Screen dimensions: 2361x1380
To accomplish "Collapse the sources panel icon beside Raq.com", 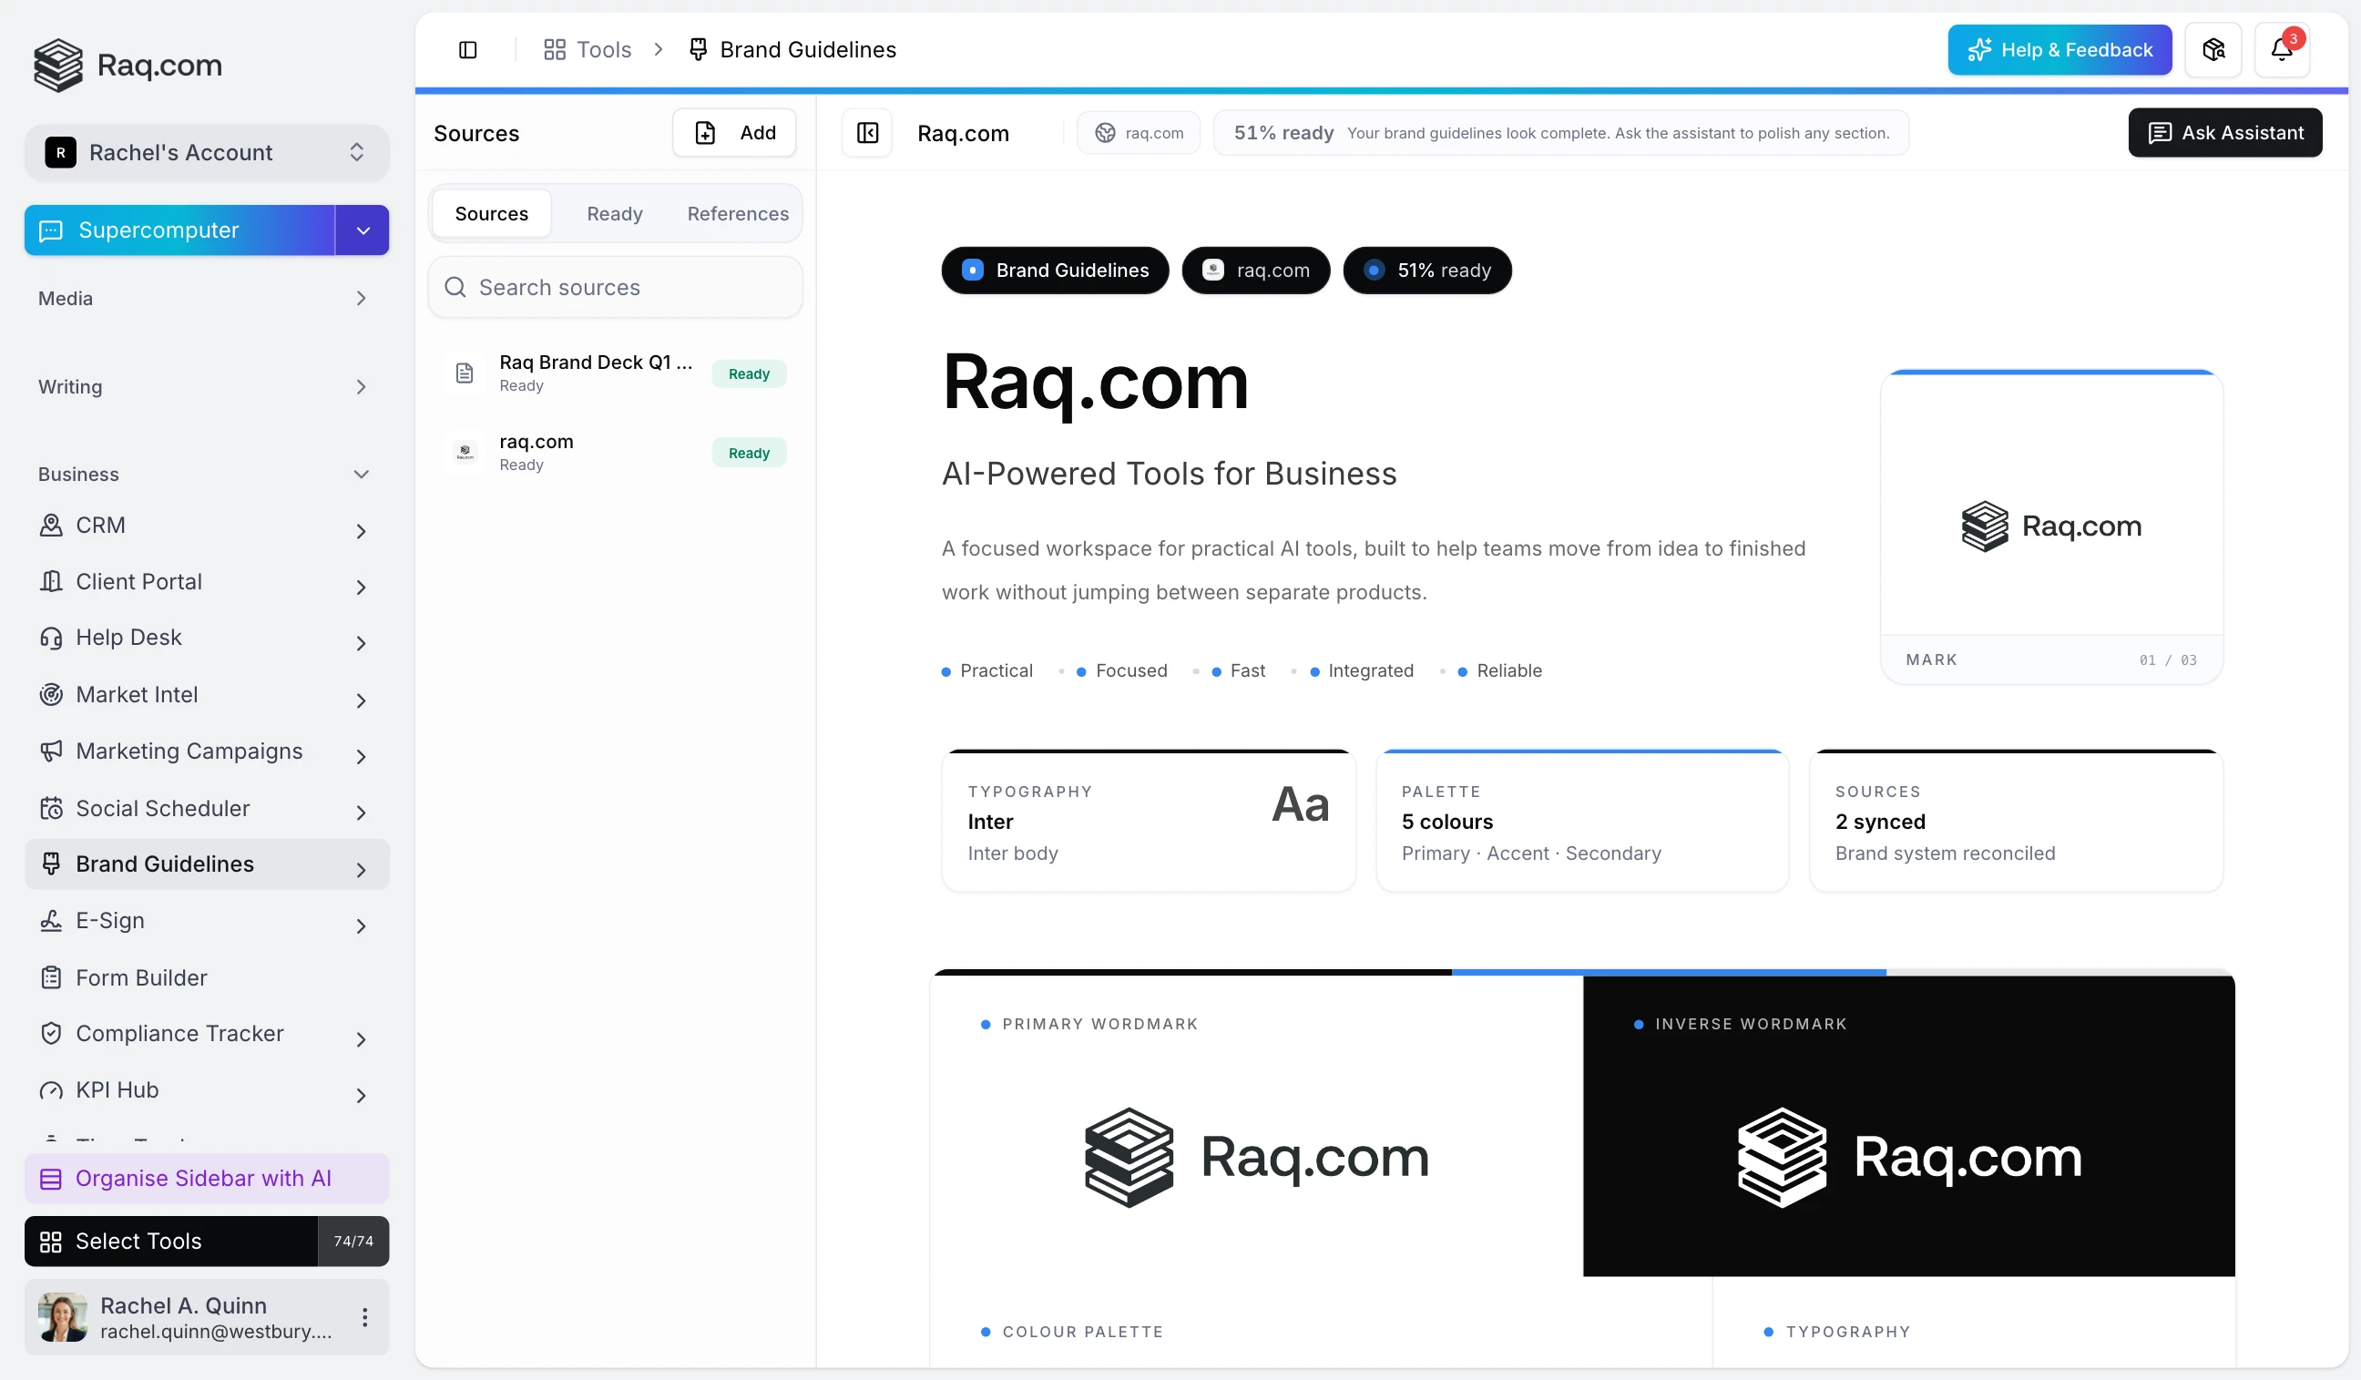I will point(867,133).
